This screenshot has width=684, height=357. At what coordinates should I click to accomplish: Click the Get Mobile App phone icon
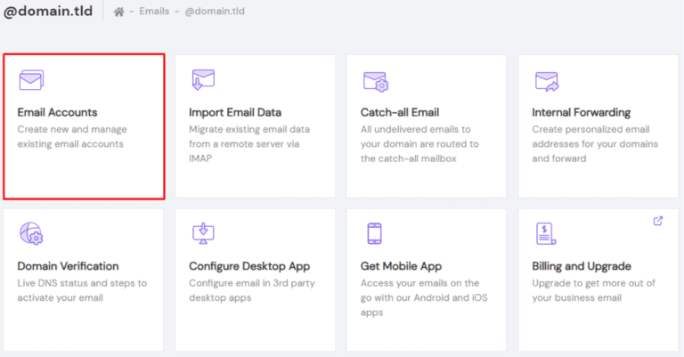[x=374, y=233]
